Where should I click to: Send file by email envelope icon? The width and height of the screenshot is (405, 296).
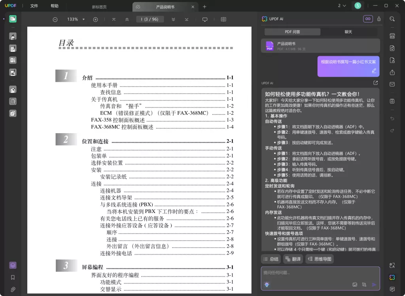point(392,84)
